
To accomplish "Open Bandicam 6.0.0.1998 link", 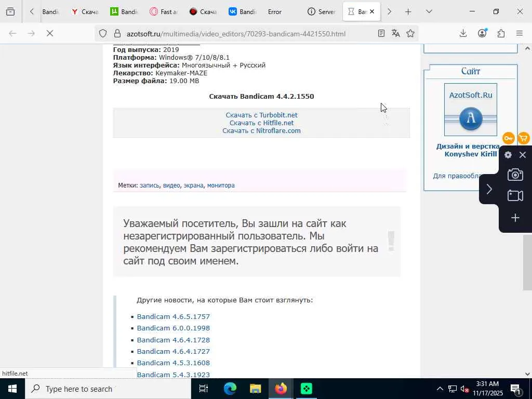I will pos(174,328).
